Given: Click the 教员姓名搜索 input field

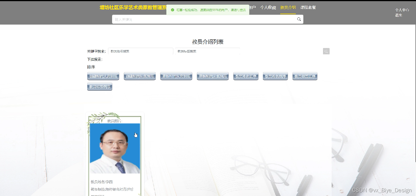Looking at the screenshot, I should (x=141, y=51).
